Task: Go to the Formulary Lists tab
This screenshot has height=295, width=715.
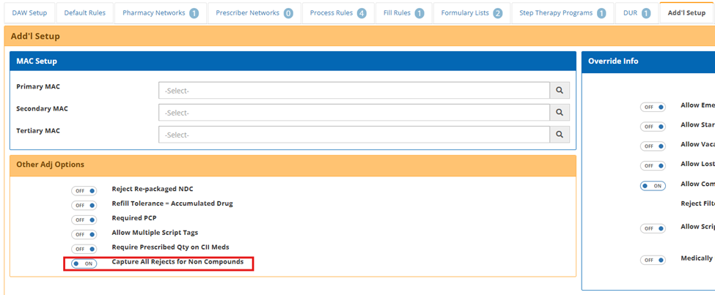Action: 471,13
